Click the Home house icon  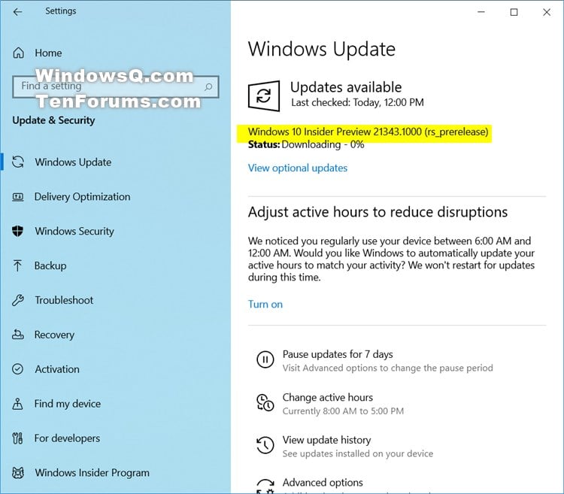18,53
